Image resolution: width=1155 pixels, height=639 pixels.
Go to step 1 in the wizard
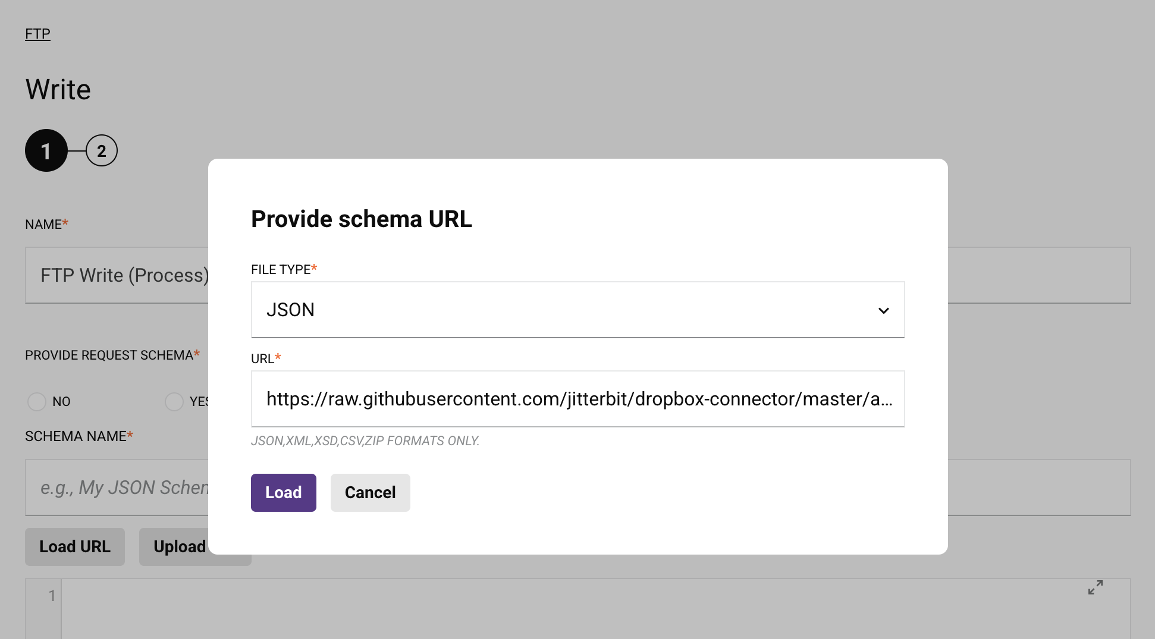click(46, 151)
